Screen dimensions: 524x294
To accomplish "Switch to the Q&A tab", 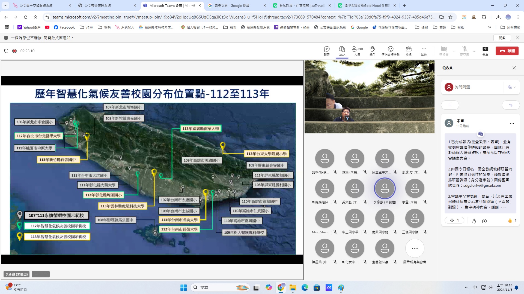I will (x=342, y=51).
